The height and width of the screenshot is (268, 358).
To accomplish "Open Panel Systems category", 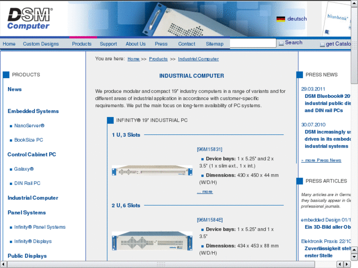I will tap(27, 212).
